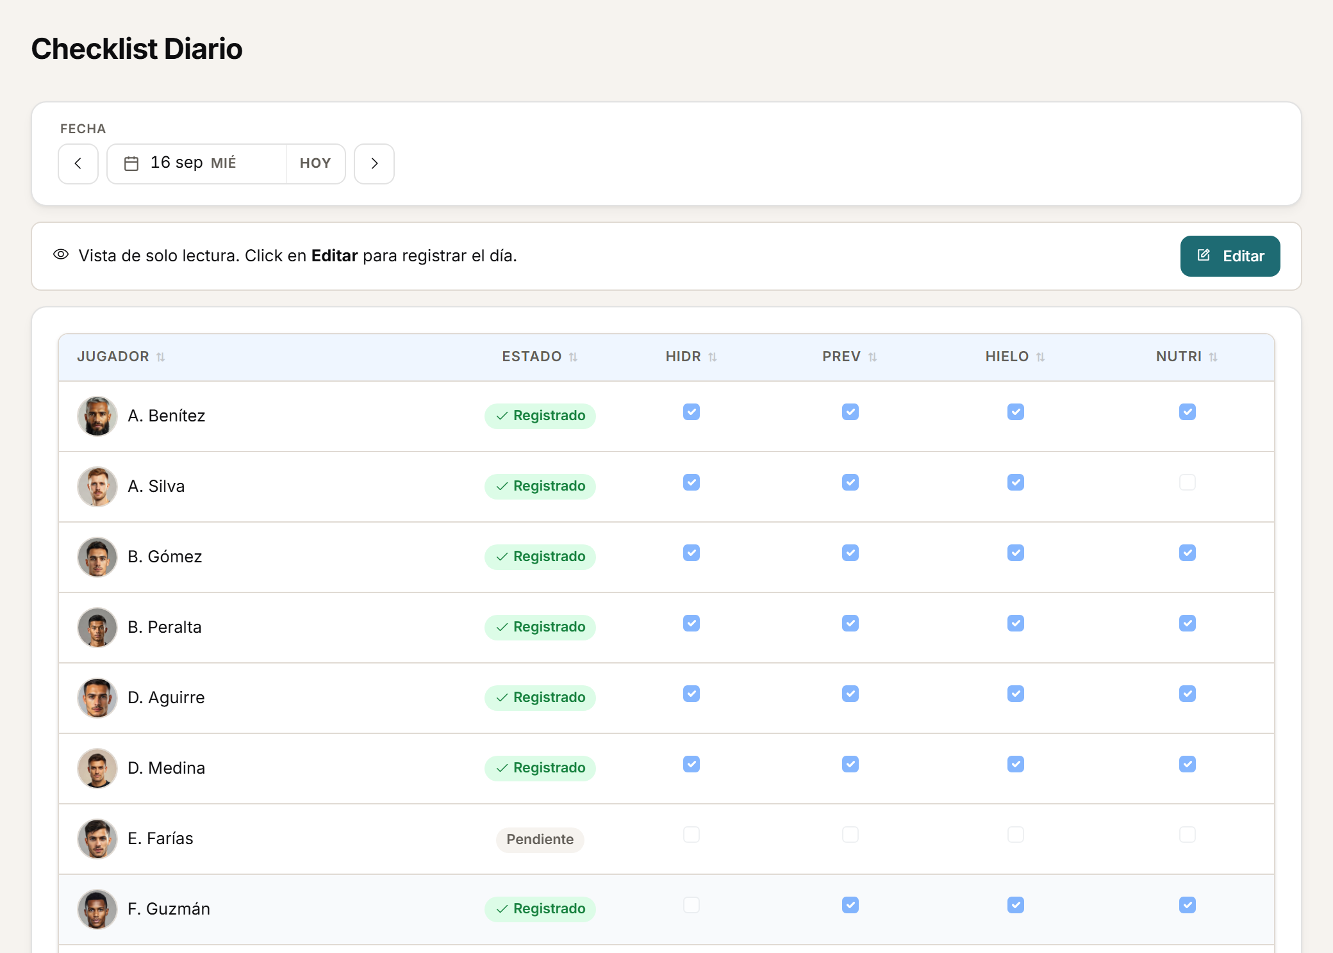Toggle A. Benítez's HIDR checkbox

pos(691,412)
